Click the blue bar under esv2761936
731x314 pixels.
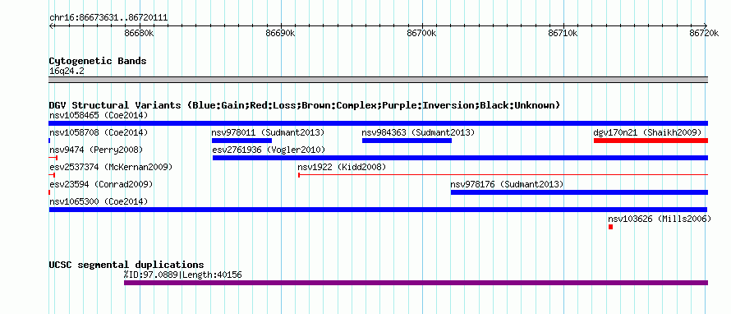pyautogui.click(x=460, y=158)
